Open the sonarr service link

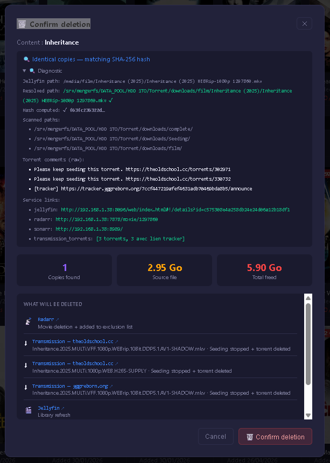tap(89, 229)
